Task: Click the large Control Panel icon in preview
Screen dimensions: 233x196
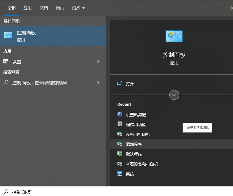Action: coord(174,36)
